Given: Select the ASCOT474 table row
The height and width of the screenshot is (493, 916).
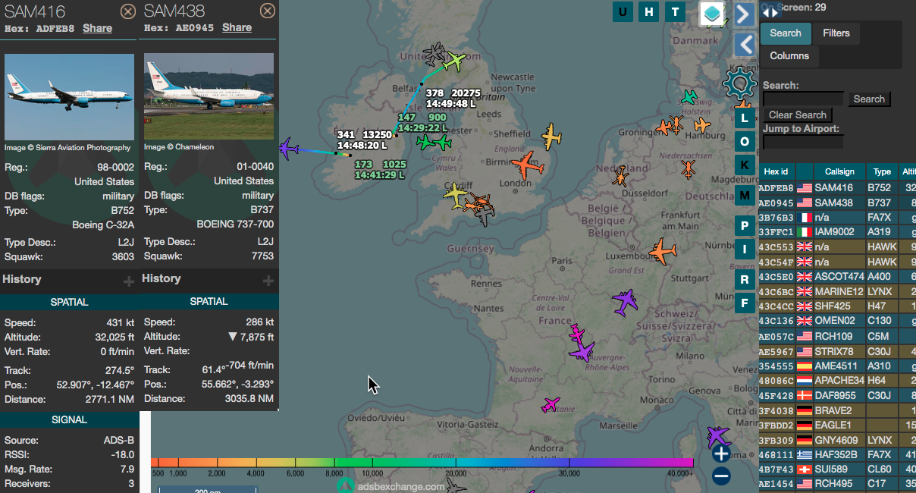Looking at the screenshot, I should pos(837,276).
